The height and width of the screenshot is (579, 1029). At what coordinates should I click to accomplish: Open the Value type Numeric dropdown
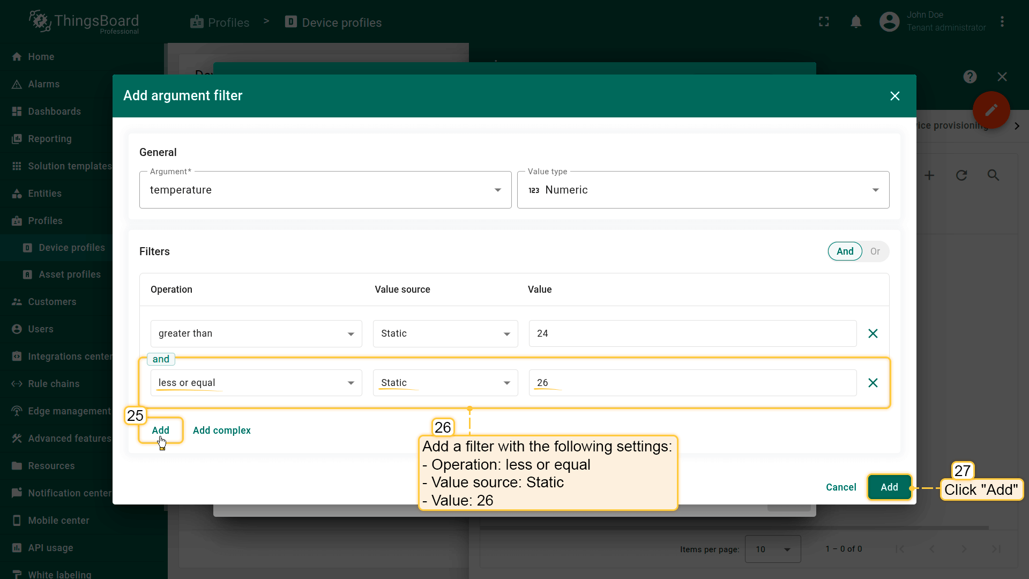coord(703,190)
